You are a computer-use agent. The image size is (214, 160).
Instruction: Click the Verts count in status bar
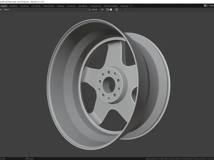pyautogui.click(x=187, y=159)
